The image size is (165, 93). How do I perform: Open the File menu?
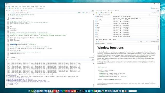pos(6,6)
